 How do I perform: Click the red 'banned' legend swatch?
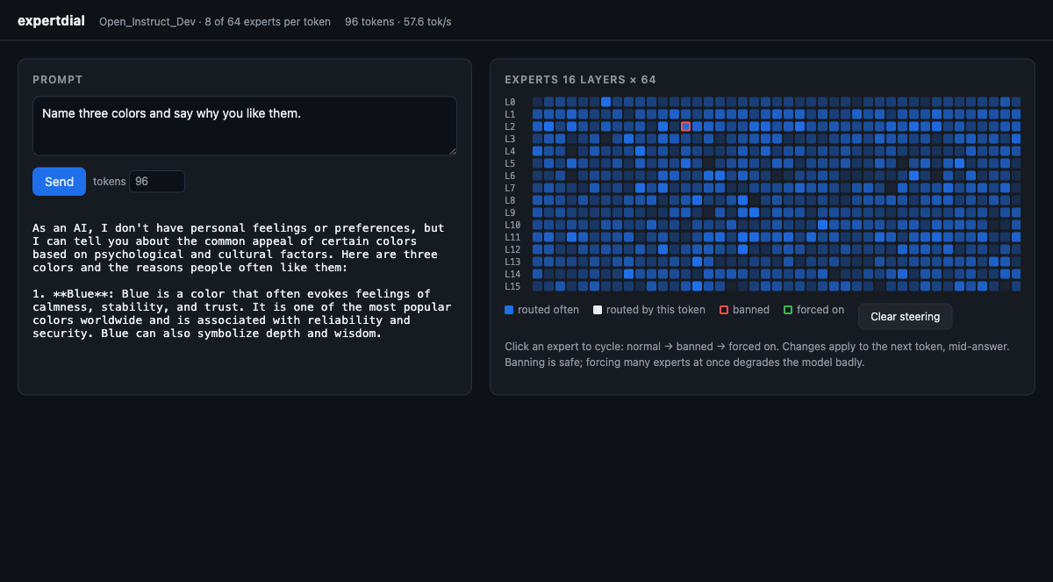[x=724, y=310]
